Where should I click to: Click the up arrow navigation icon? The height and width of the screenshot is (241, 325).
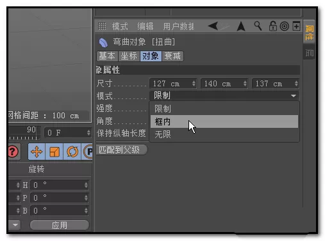(x=241, y=27)
